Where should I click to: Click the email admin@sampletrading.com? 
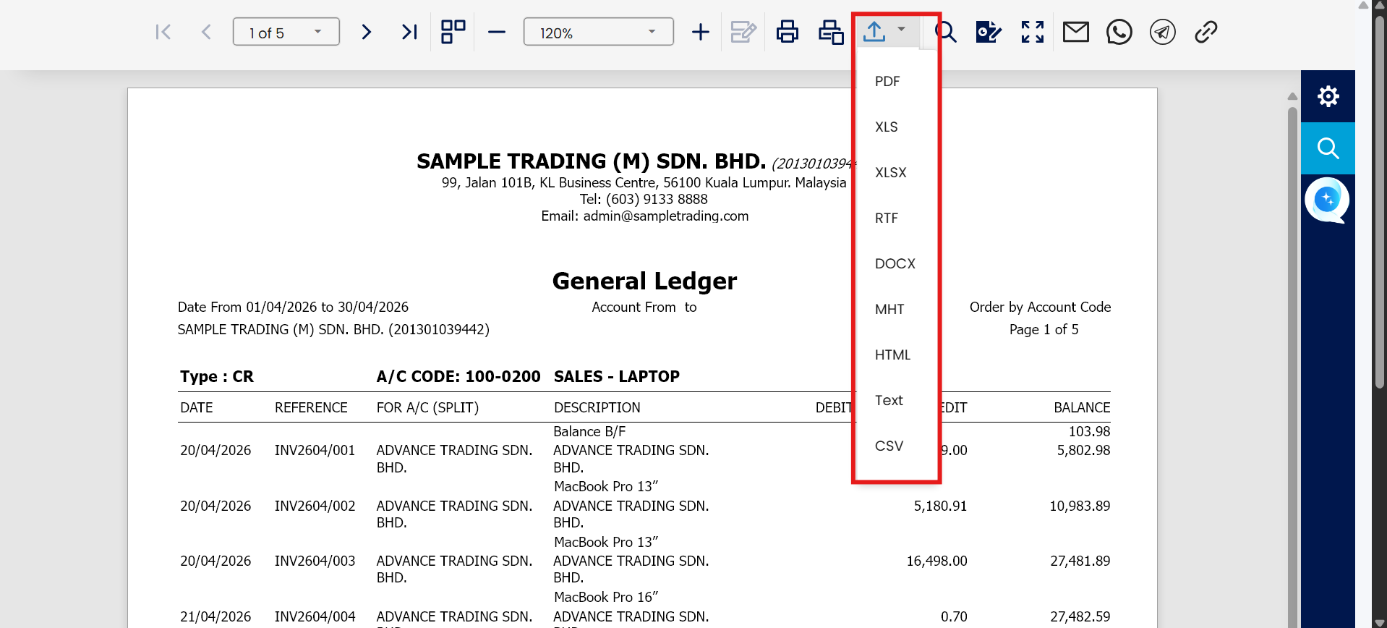click(x=666, y=216)
